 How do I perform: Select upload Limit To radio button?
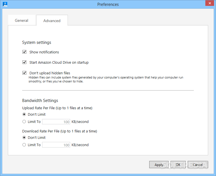(x=24, y=122)
